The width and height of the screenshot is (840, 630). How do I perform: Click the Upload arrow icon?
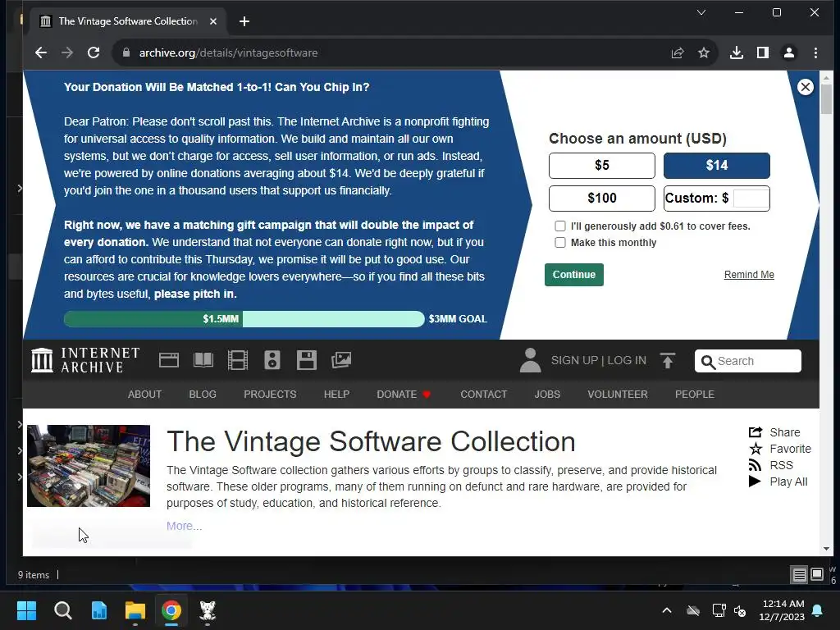click(668, 361)
